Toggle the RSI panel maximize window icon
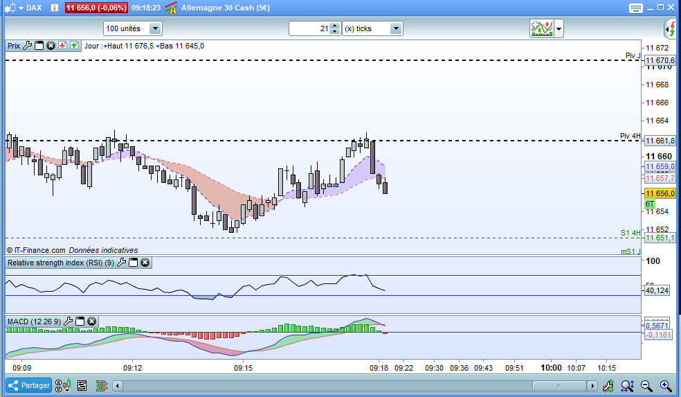The width and height of the screenshot is (681, 397). 134,262
